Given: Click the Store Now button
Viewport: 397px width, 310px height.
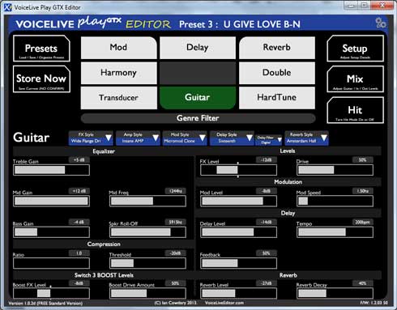Looking at the screenshot, I should pyautogui.click(x=41, y=79).
